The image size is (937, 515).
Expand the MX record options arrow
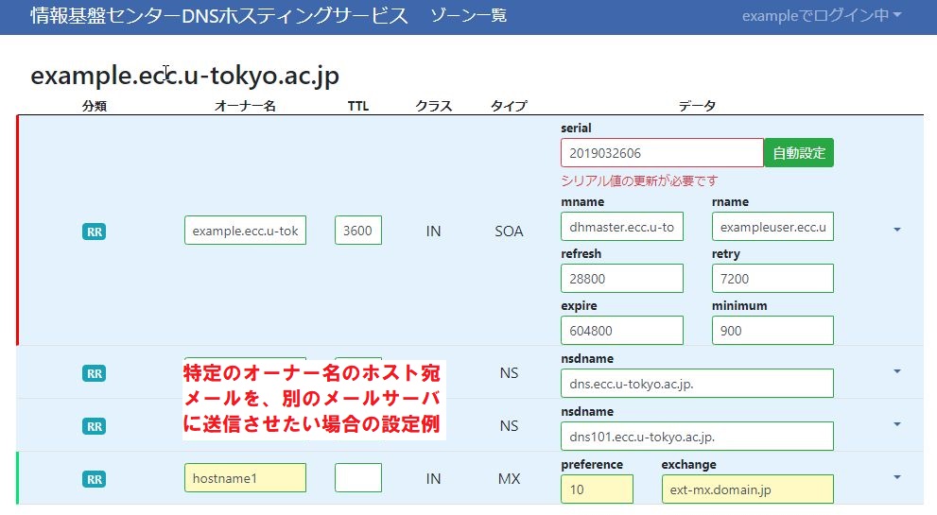[x=897, y=477]
